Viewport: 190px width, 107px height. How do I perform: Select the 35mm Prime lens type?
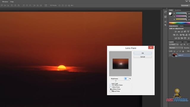coord(111,87)
